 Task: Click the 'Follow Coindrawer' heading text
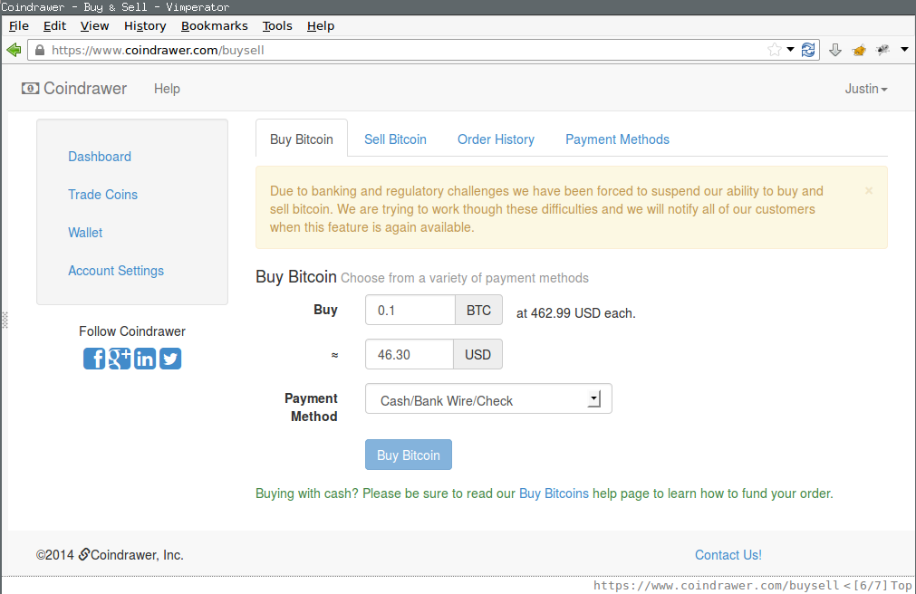(132, 331)
